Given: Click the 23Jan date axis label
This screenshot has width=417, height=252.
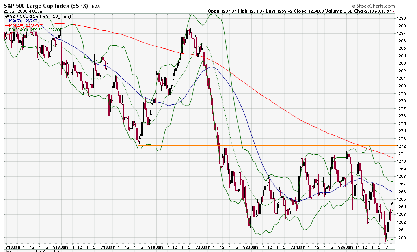Looking at the screenshot, I should 252,247.
